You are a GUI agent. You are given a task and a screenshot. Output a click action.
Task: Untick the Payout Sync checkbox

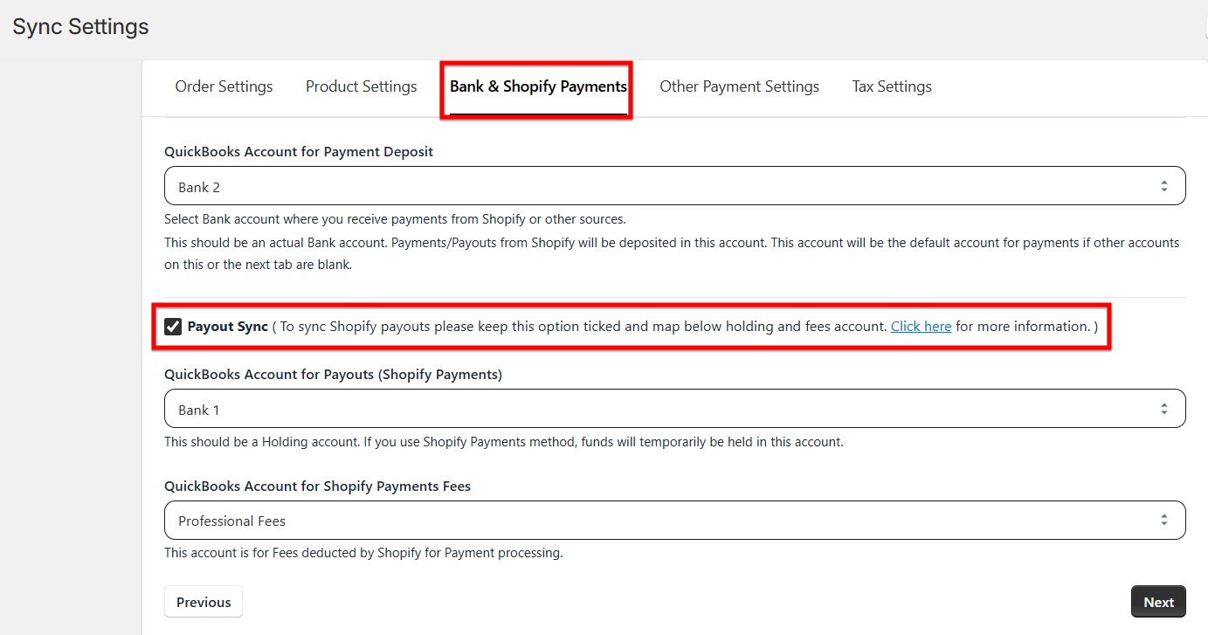pyautogui.click(x=173, y=327)
